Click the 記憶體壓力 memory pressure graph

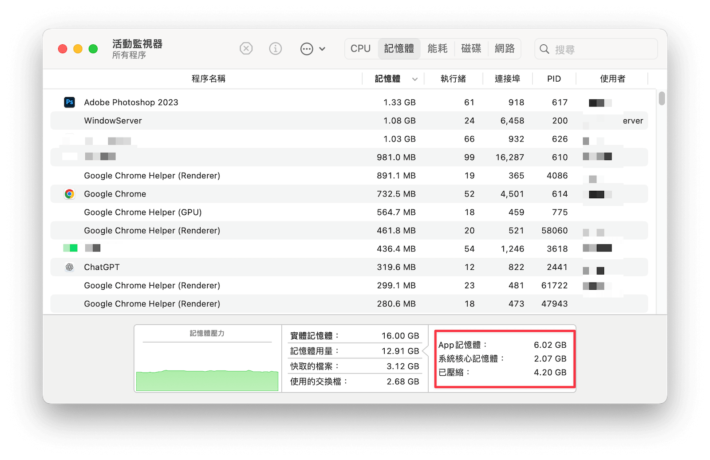[207, 359]
